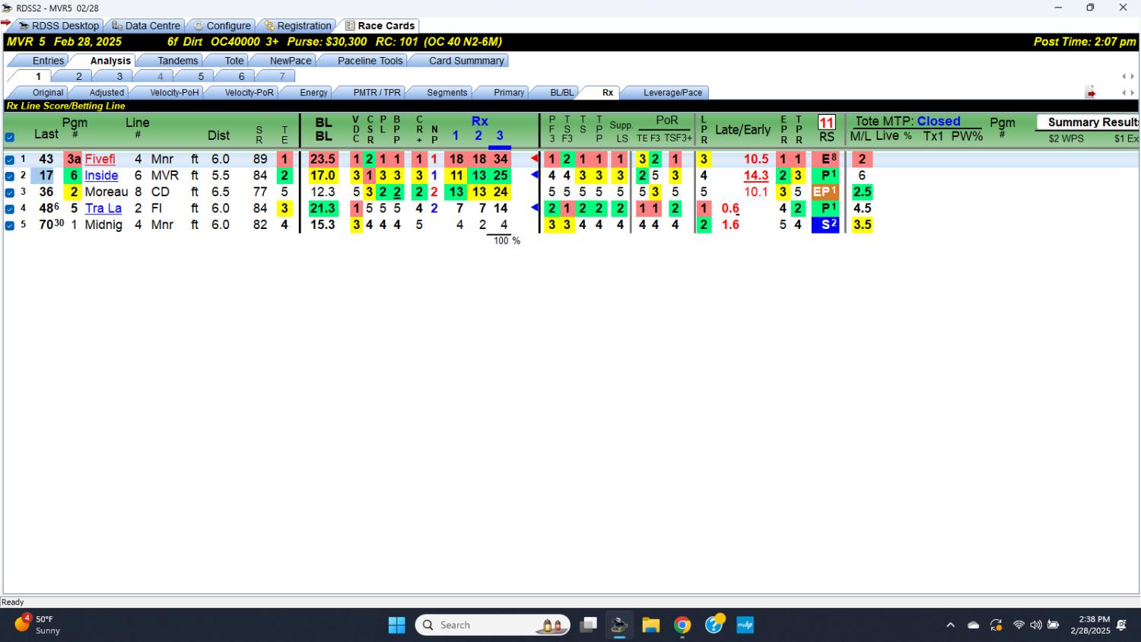Open the Wi-Fi network tray icon
This screenshot has width=1141, height=642.
tap(1019, 625)
